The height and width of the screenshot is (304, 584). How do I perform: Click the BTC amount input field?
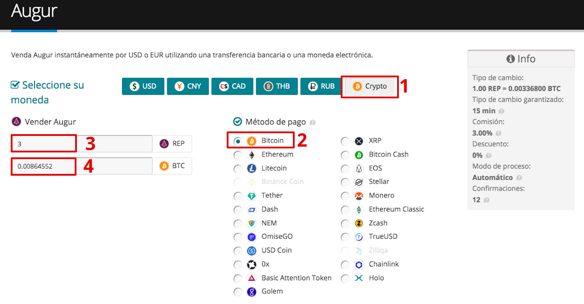[x=82, y=166]
